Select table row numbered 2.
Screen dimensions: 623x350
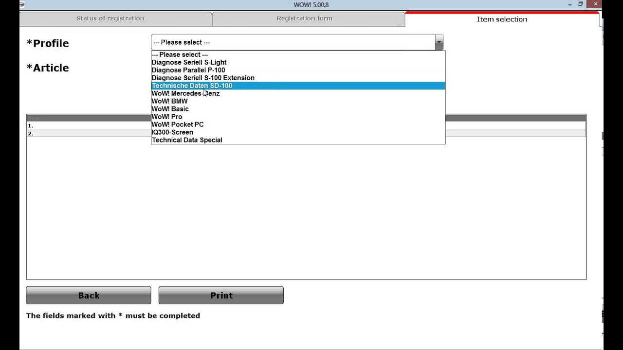pos(306,133)
